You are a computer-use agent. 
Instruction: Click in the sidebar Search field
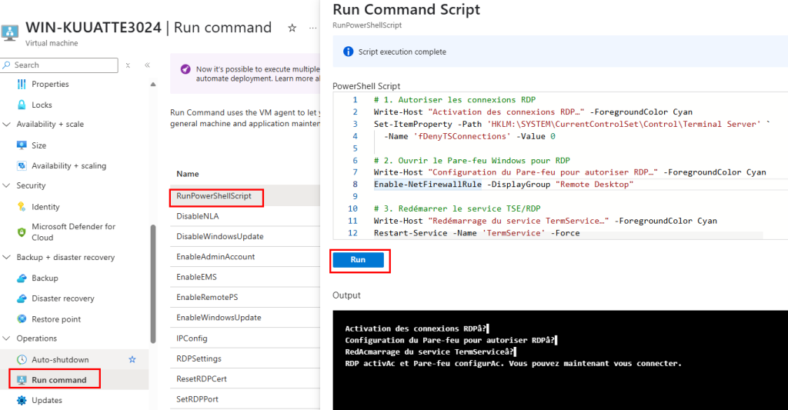pos(59,65)
